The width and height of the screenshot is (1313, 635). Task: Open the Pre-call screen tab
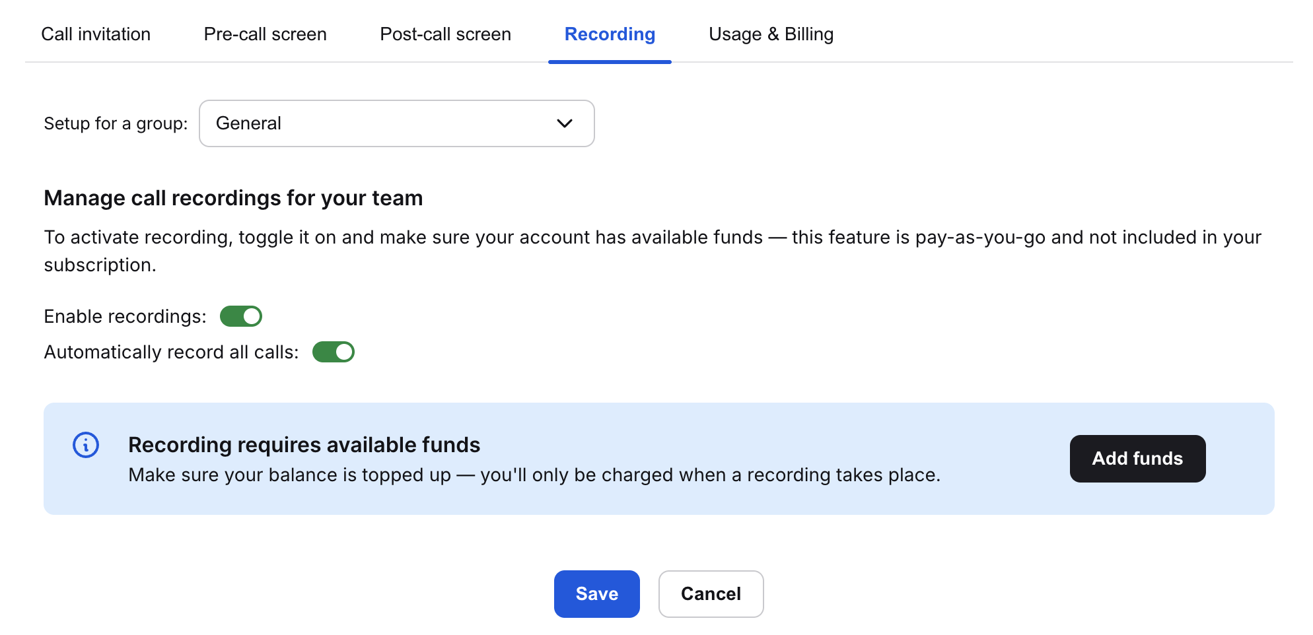[265, 34]
